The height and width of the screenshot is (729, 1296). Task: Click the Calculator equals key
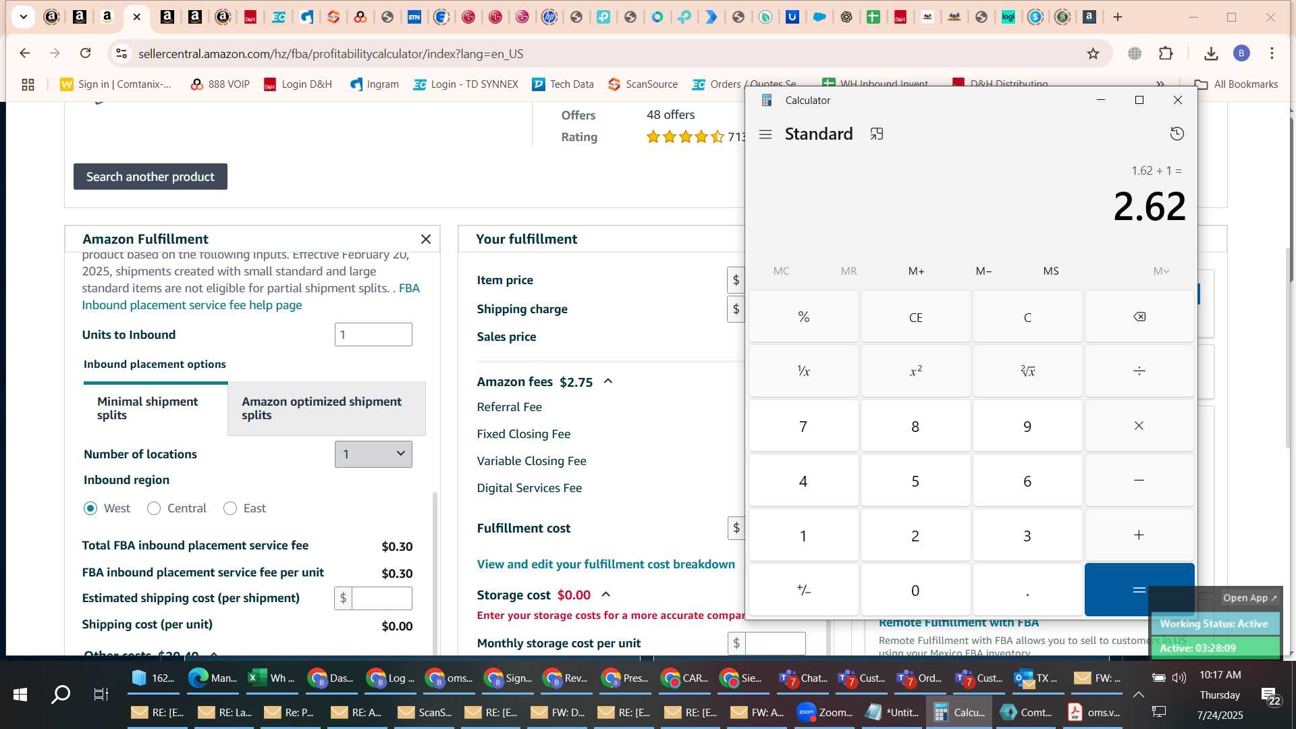tap(1139, 590)
